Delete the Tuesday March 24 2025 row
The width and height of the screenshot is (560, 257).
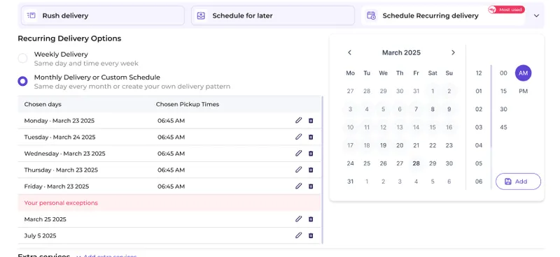(x=311, y=138)
